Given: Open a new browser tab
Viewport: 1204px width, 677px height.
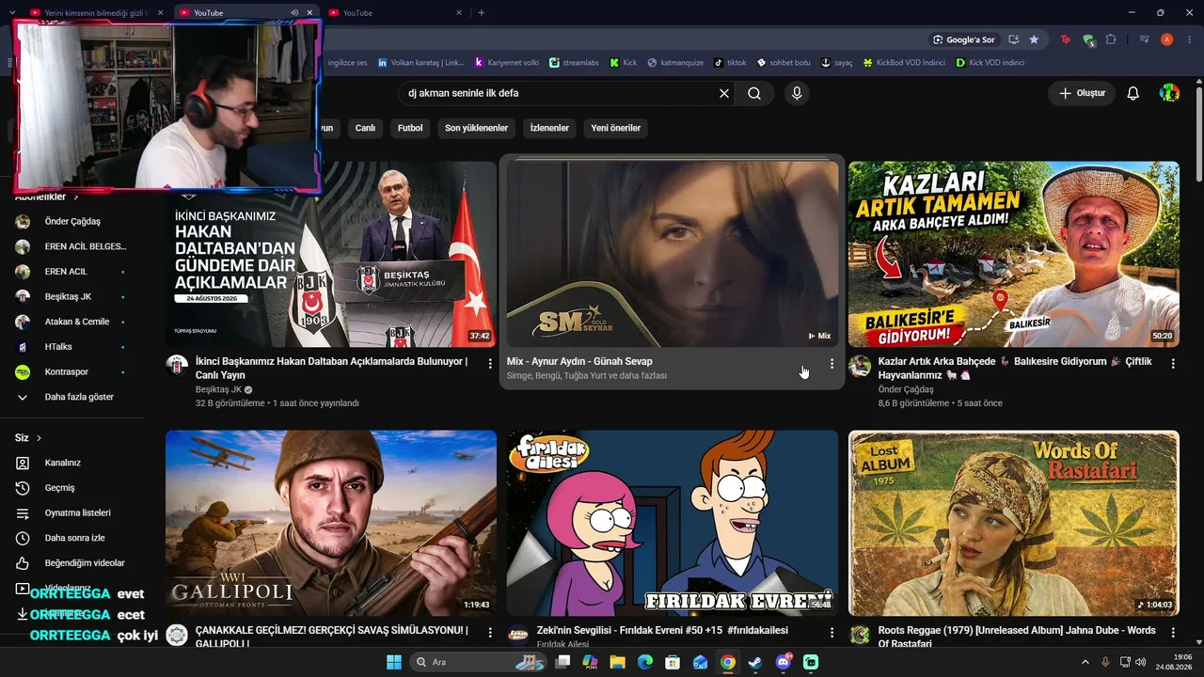Looking at the screenshot, I should tap(482, 13).
